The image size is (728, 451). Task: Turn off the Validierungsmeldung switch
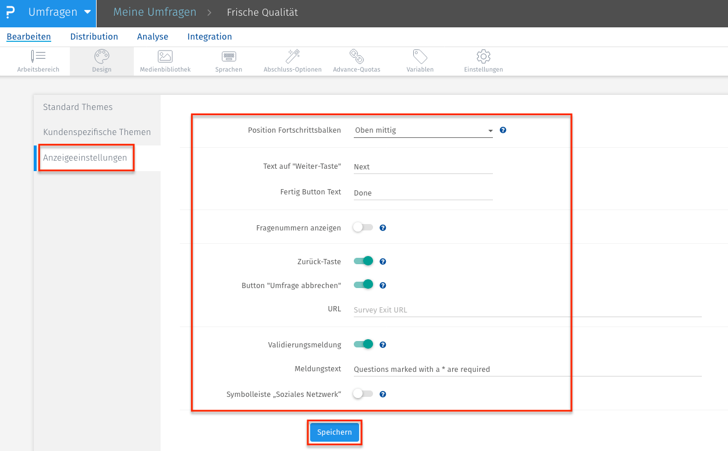tap(364, 344)
